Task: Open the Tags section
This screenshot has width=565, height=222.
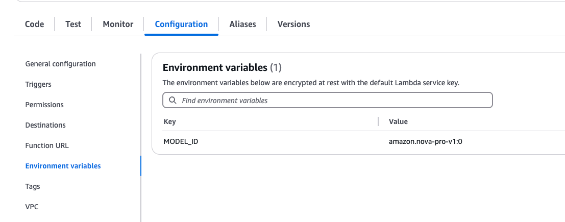Action: point(33,186)
